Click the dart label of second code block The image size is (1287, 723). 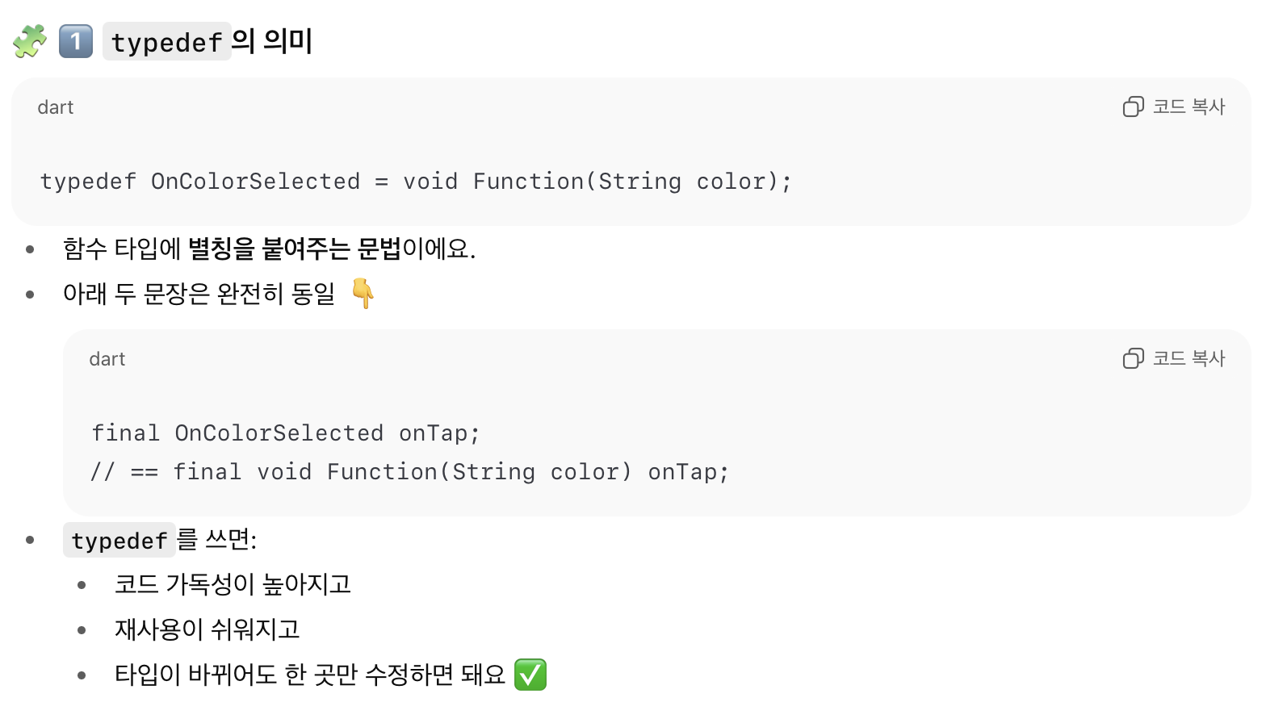tap(107, 359)
